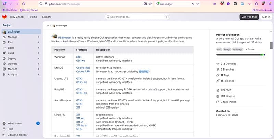Click the GitLab fox logo
Screen dimensions: 274x139
pos(4,17)
